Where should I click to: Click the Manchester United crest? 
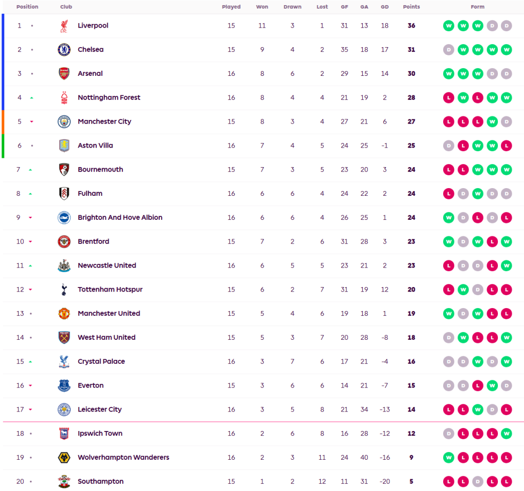(63, 314)
